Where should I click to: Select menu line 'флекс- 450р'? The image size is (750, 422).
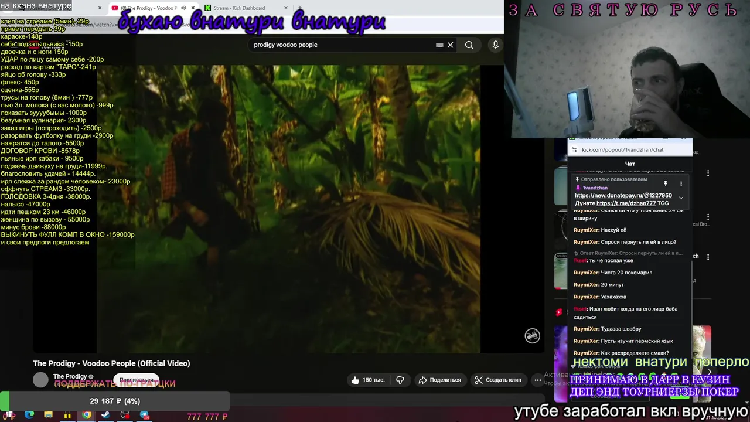click(x=20, y=82)
